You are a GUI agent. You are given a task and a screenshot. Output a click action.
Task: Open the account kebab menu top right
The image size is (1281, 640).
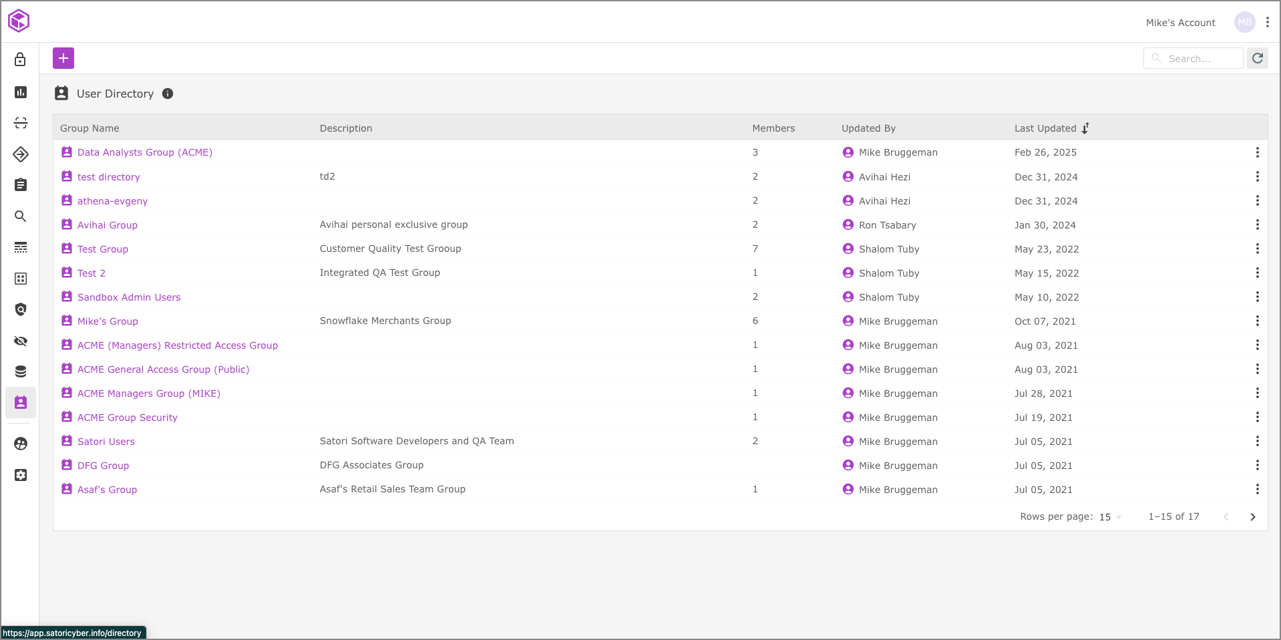tap(1267, 22)
